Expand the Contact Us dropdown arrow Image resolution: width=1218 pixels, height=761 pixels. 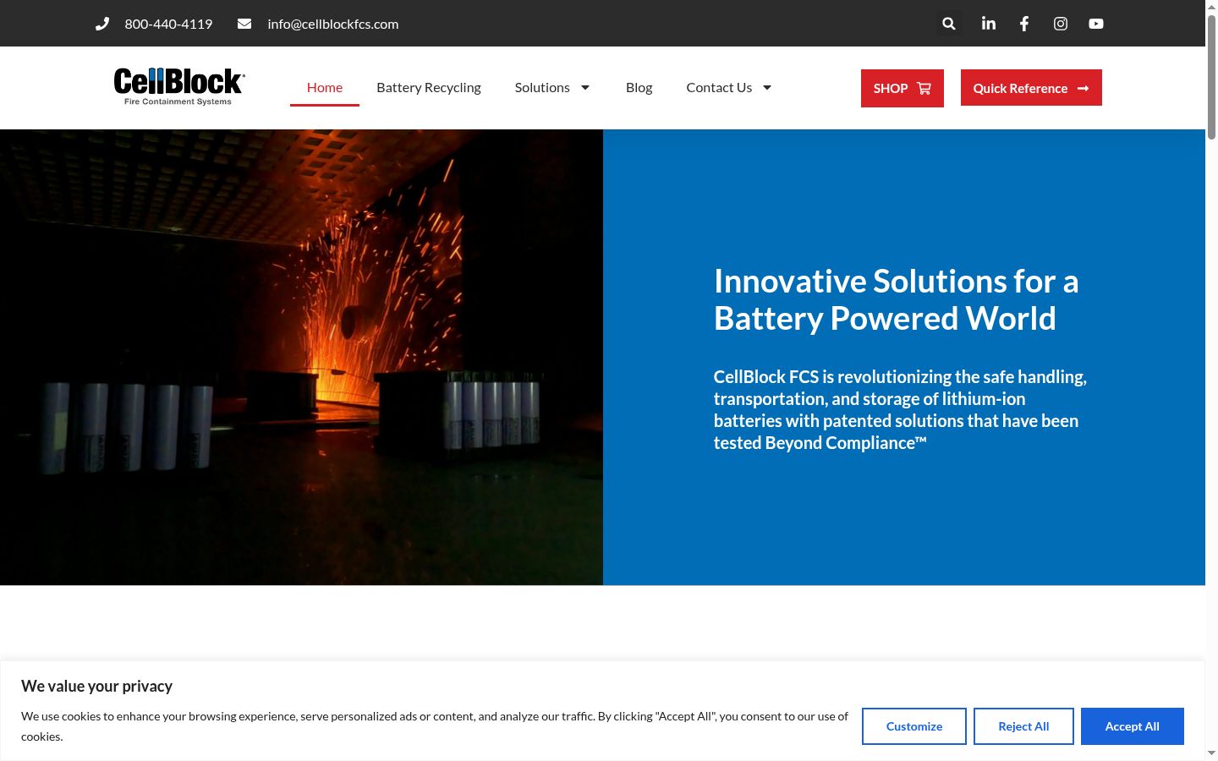[767, 87]
